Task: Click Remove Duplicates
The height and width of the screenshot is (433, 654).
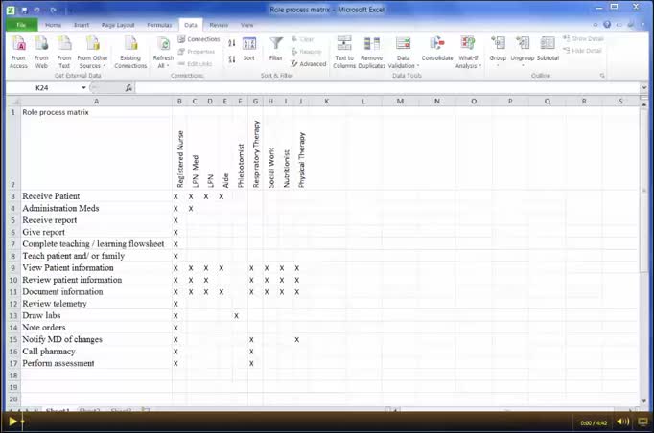Action: [x=372, y=53]
